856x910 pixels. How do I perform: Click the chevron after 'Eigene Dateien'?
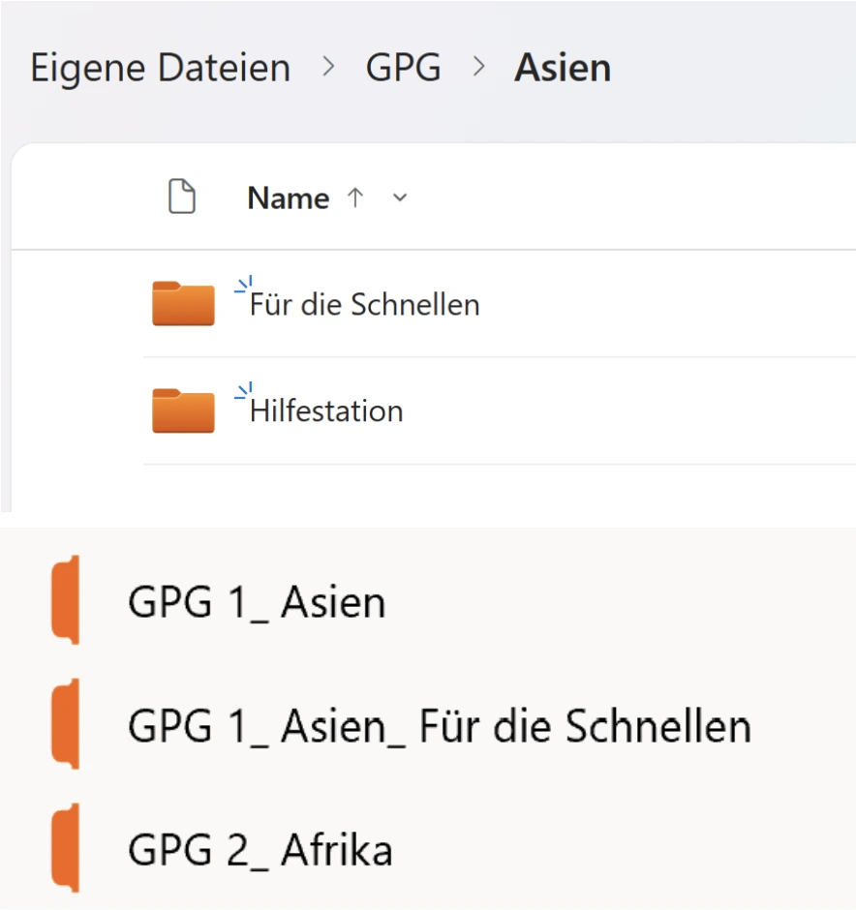click(x=329, y=69)
